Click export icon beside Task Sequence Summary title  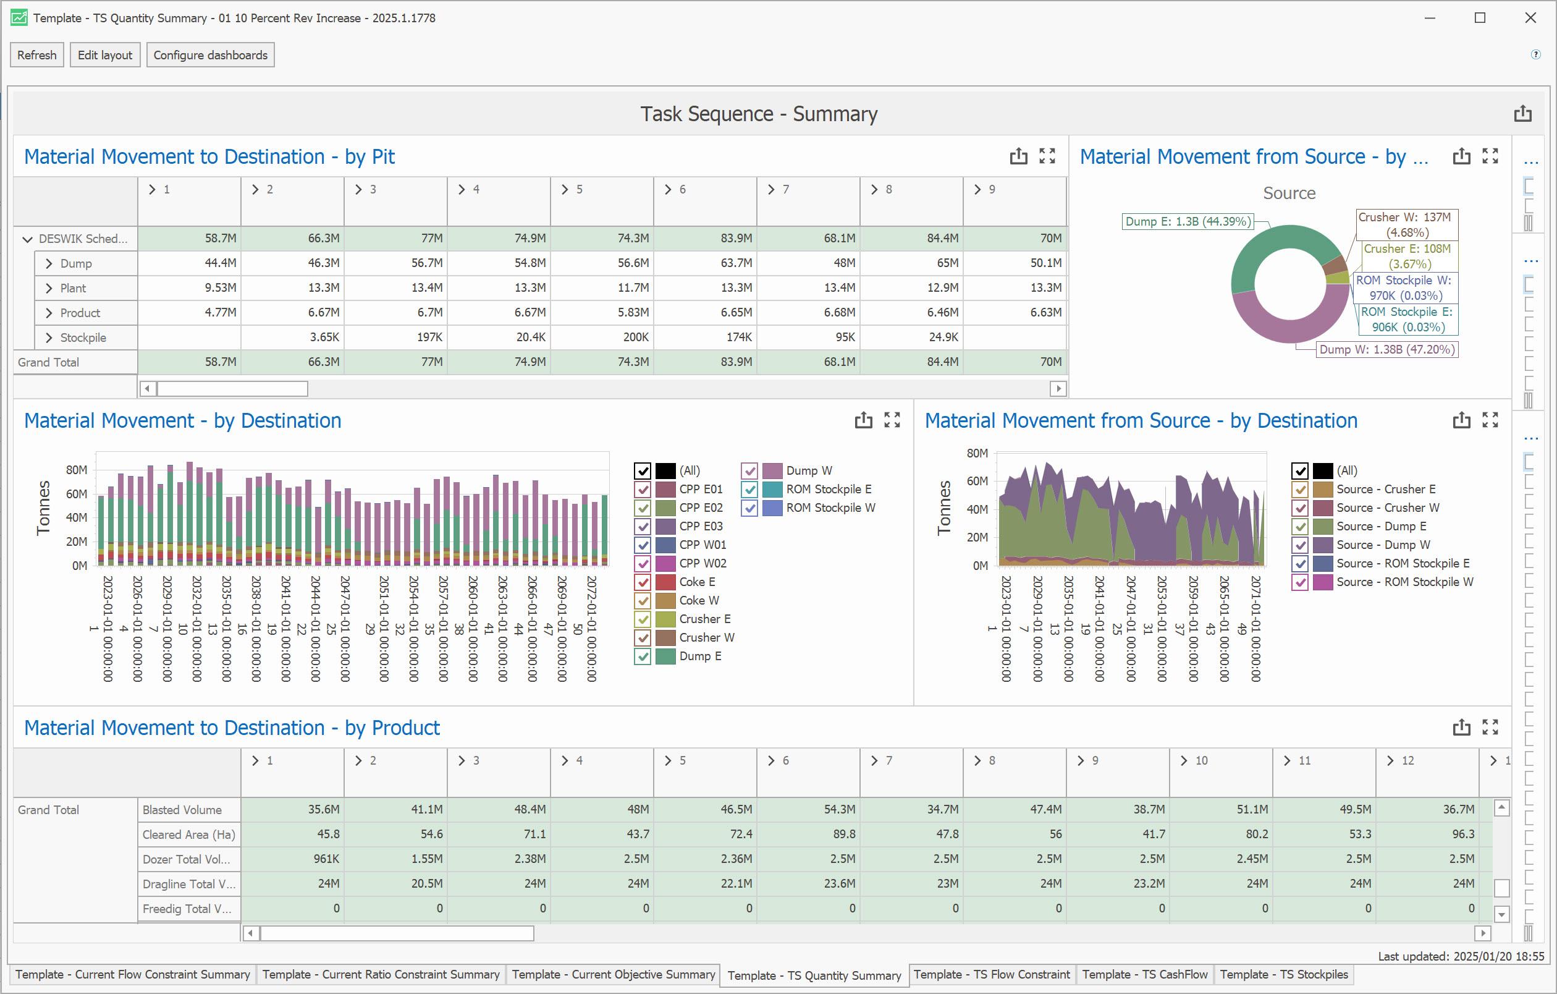1523,114
